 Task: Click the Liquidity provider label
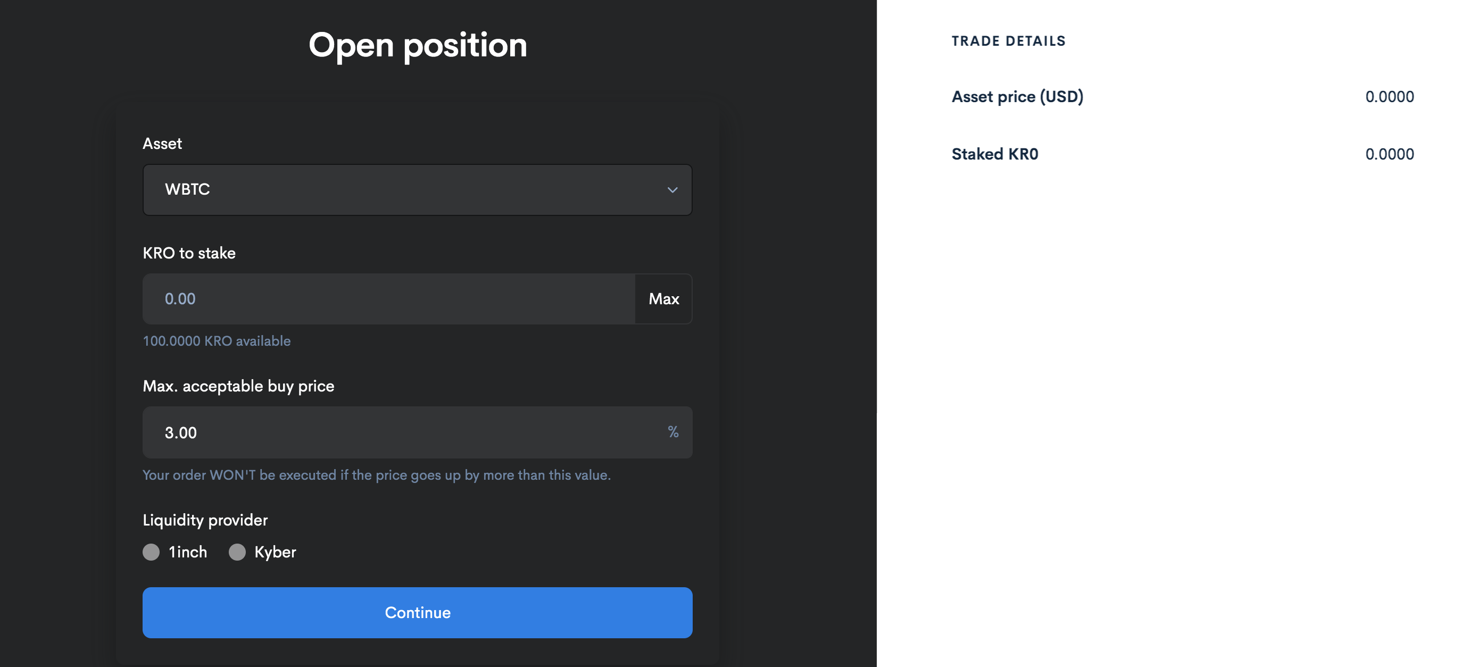(x=205, y=520)
